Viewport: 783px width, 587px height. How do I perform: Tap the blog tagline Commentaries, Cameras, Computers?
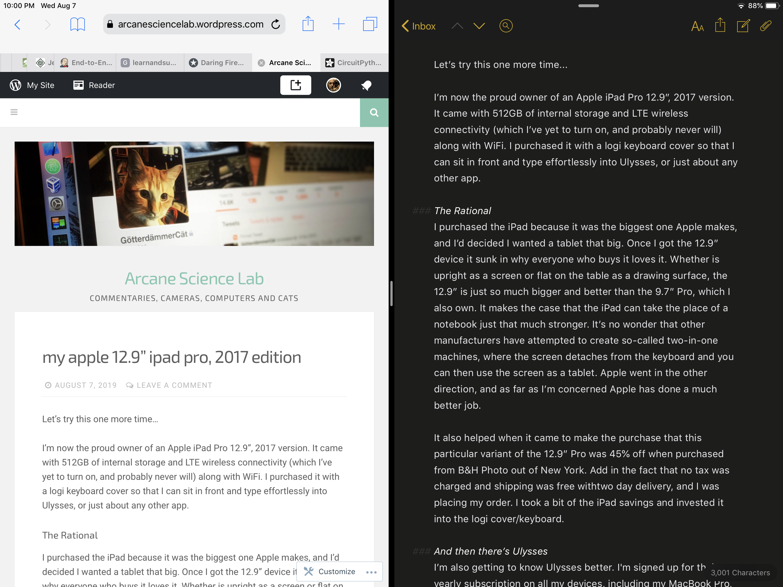point(194,298)
